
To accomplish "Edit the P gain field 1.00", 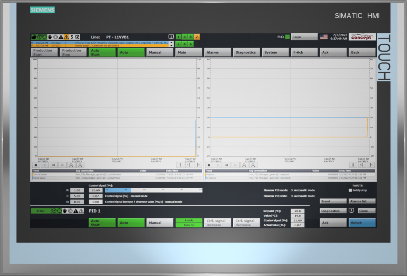I will 77,190.
